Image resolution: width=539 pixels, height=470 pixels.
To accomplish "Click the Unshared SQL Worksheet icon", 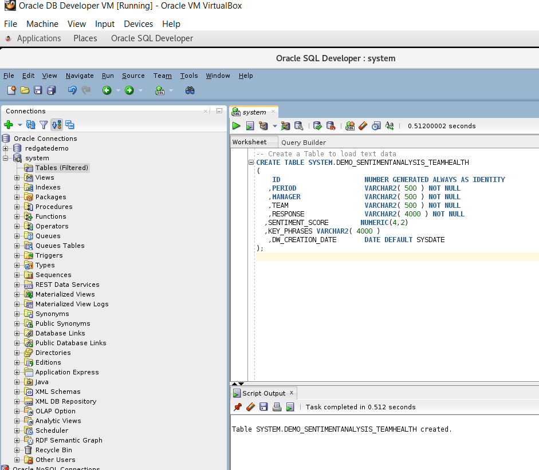I will pyautogui.click(x=350, y=126).
